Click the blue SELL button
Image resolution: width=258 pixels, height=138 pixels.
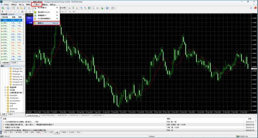click(x=30, y=19)
